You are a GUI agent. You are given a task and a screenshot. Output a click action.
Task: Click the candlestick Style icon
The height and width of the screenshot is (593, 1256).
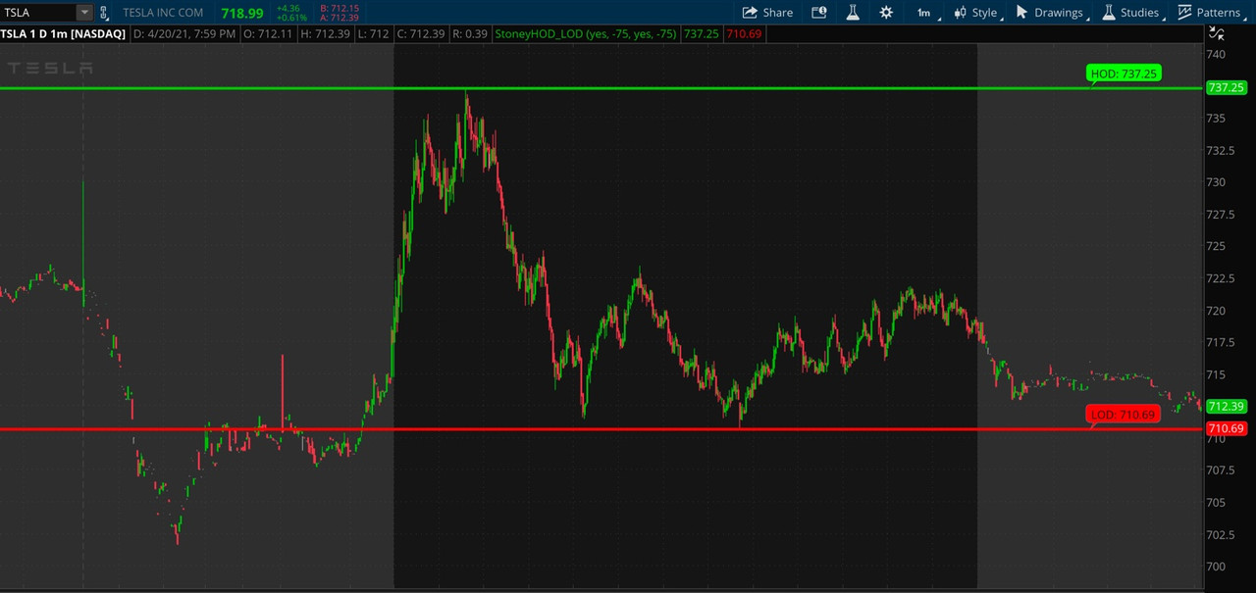click(961, 13)
